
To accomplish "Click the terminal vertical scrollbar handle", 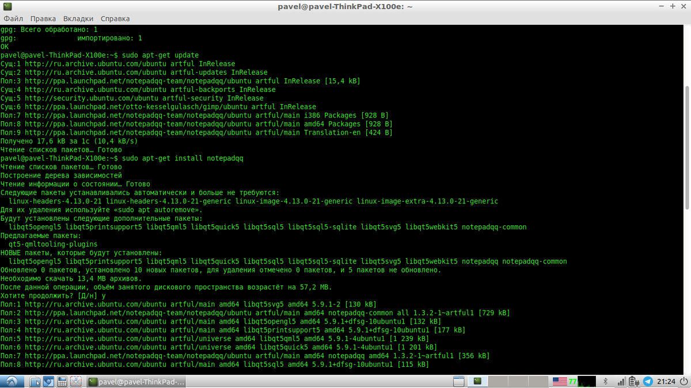I will (687, 147).
